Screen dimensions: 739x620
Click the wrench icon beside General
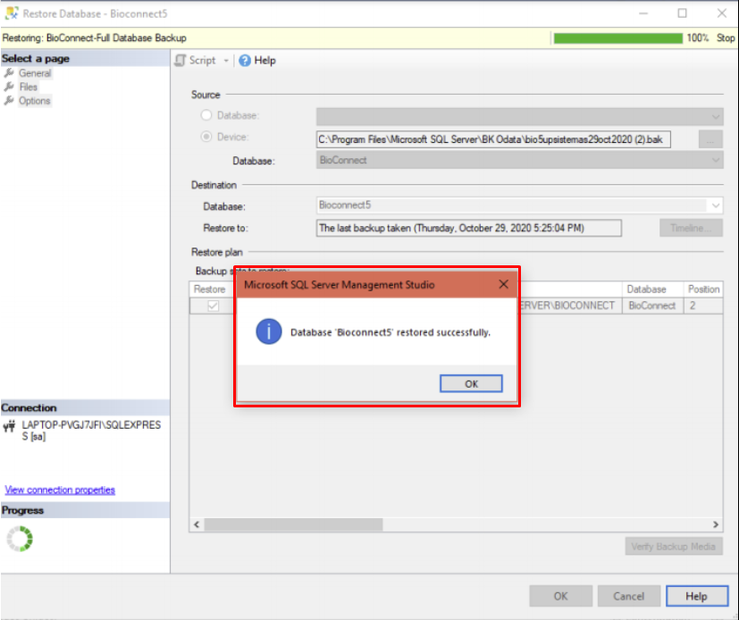coord(9,73)
